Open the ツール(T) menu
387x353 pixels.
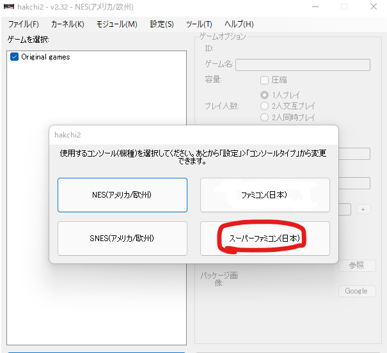pyautogui.click(x=199, y=24)
